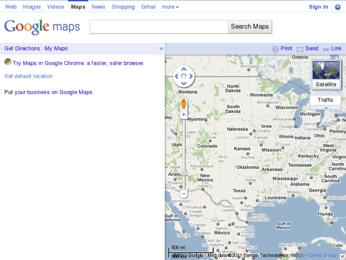
Task: Click the Gulf of Mexico label
Action: 284,226
